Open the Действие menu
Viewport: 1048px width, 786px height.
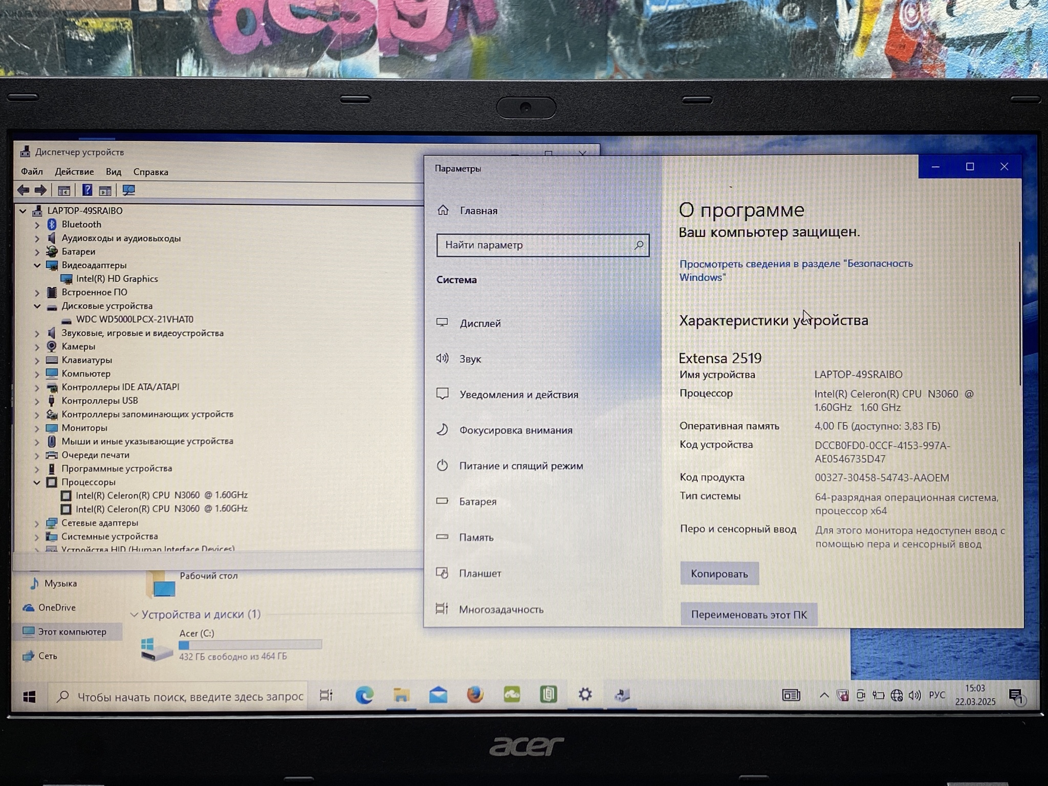(74, 172)
